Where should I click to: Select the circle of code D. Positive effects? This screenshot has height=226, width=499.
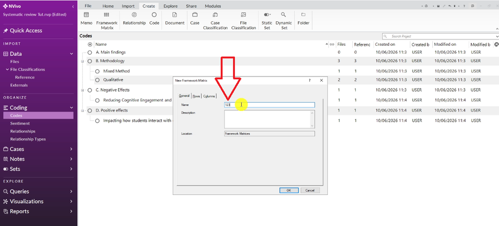click(90, 111)
